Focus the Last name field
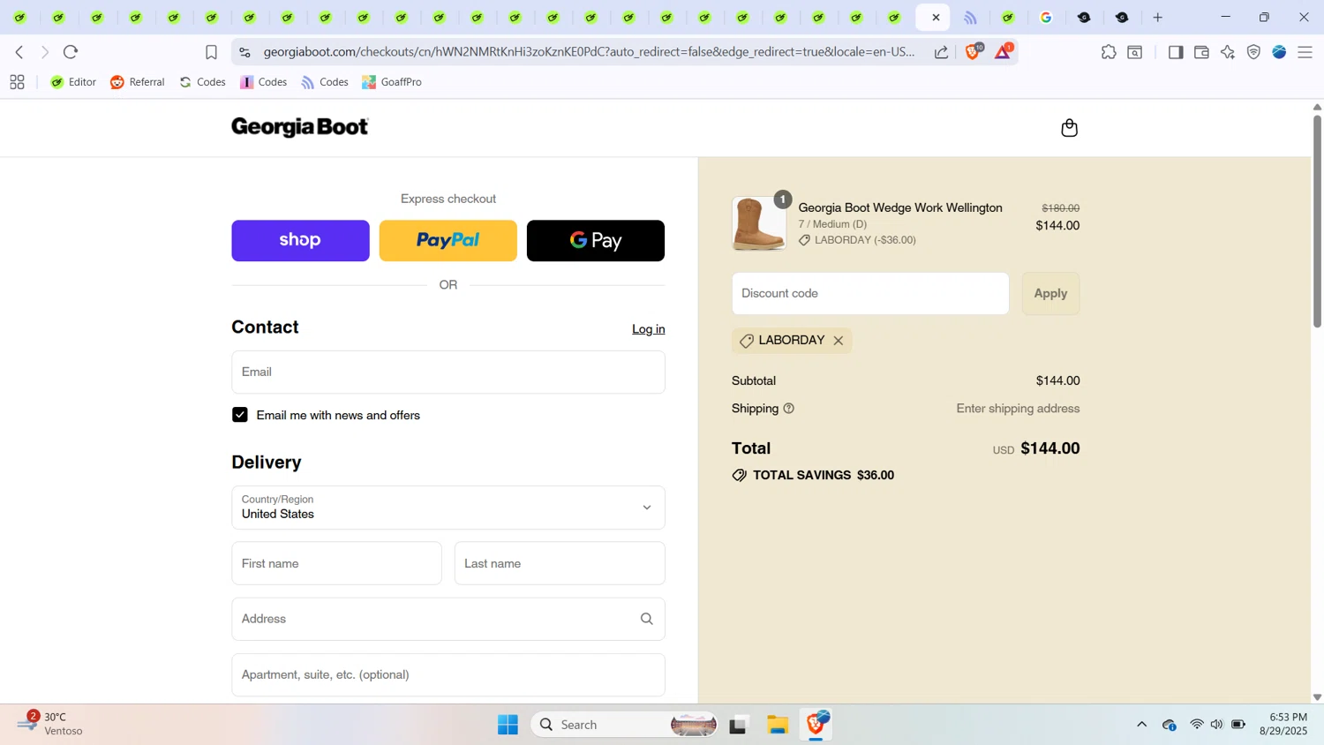The image size is (1324, 745). coord(560,563)
